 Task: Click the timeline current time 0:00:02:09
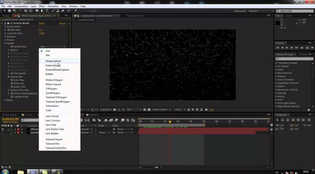[11, 119]
